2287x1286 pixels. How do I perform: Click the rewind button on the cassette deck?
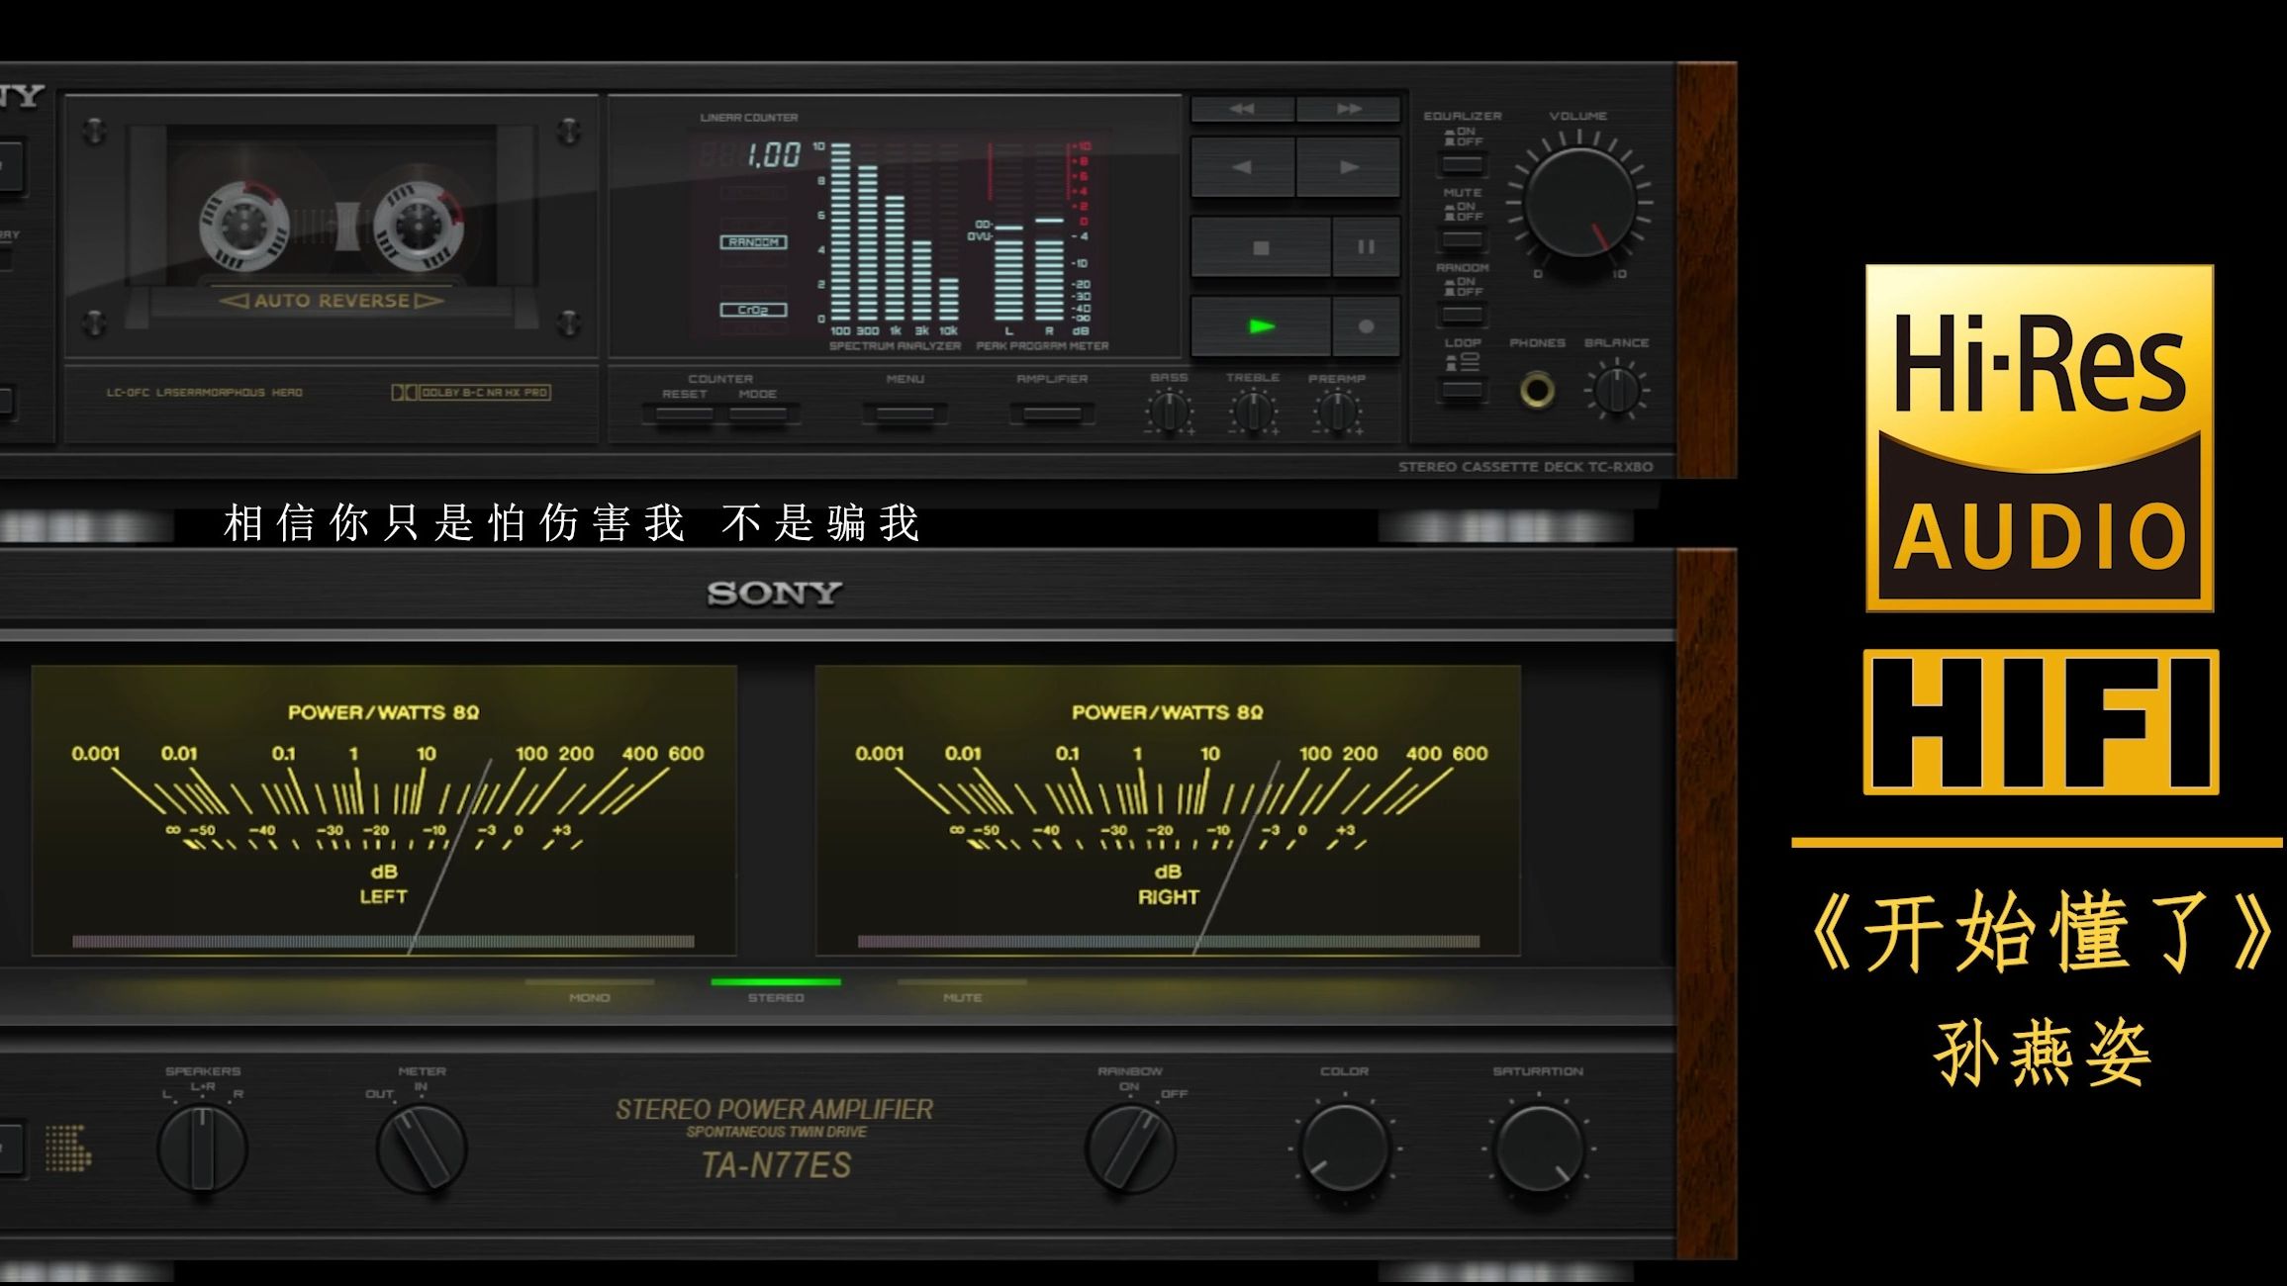pyautogui.click(x=1242, y=109)
